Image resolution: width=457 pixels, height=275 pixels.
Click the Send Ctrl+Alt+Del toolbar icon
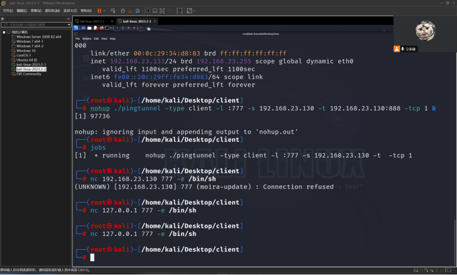113,11
